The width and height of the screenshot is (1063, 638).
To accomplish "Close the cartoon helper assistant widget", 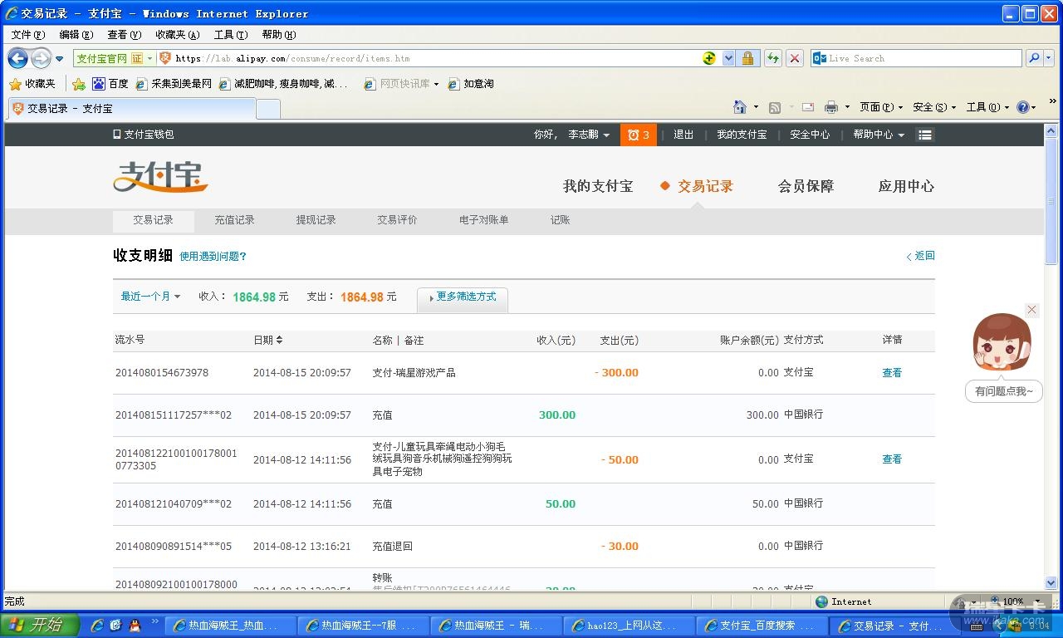I will coord(1031,310).
